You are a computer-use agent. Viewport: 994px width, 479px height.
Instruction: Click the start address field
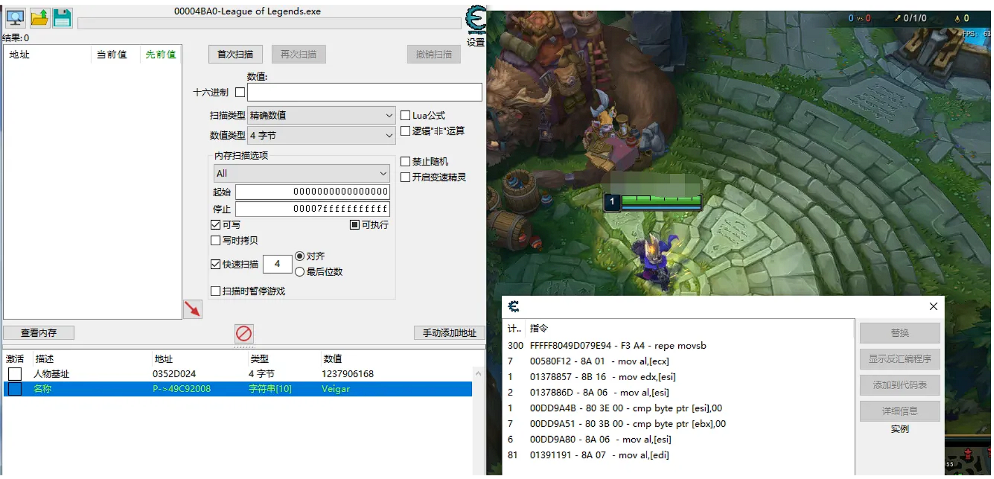tap(313, 192)
